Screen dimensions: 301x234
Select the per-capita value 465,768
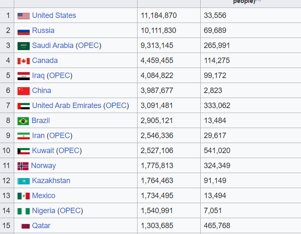point(217,226)
